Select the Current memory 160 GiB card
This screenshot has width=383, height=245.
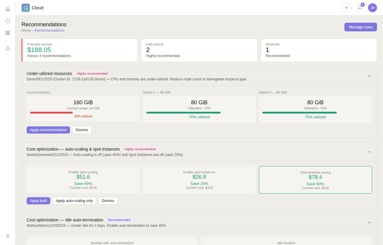pos(83,109)
